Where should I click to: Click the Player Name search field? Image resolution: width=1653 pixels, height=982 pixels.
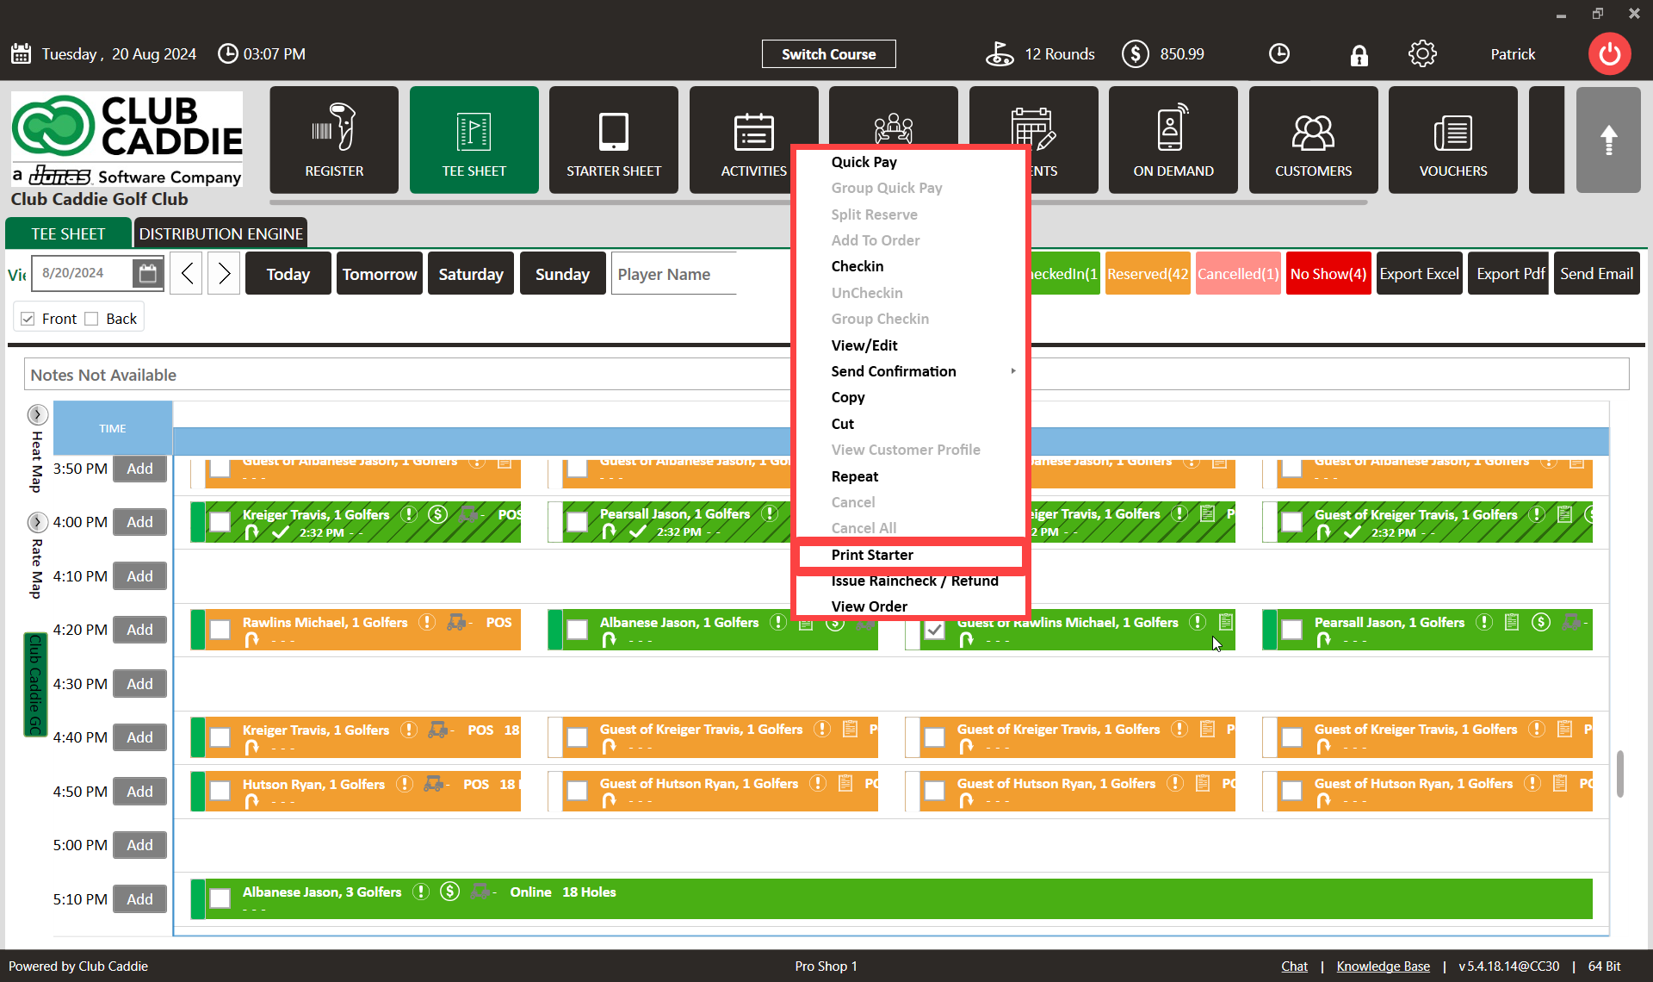pos(673,274)
